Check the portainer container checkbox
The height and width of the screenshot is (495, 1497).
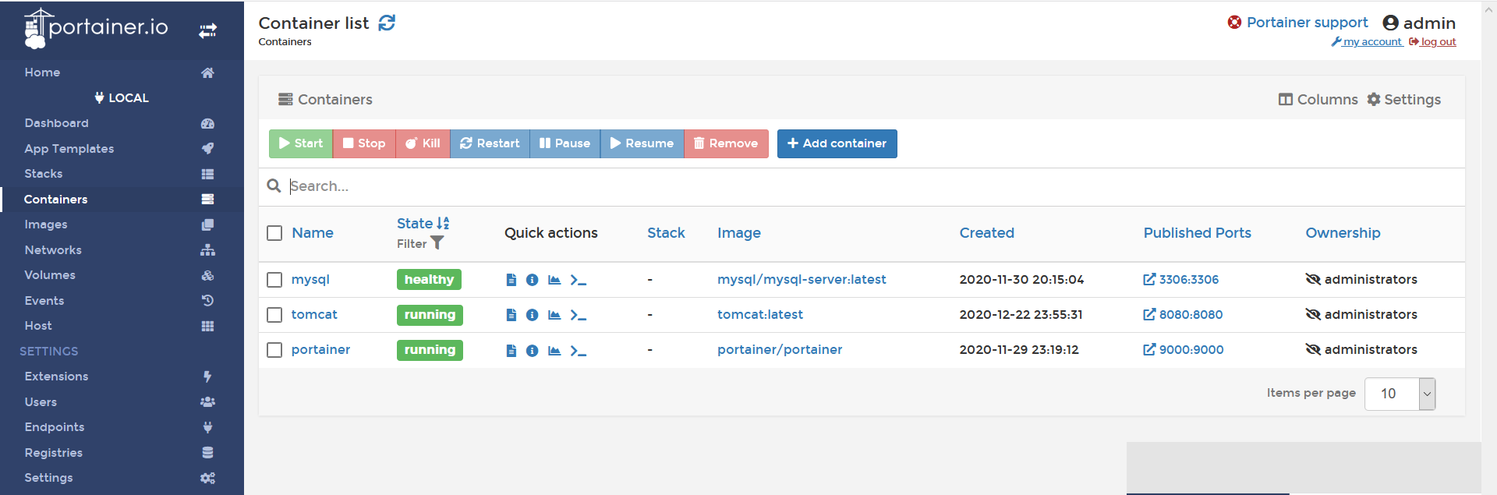pos(274,350)
